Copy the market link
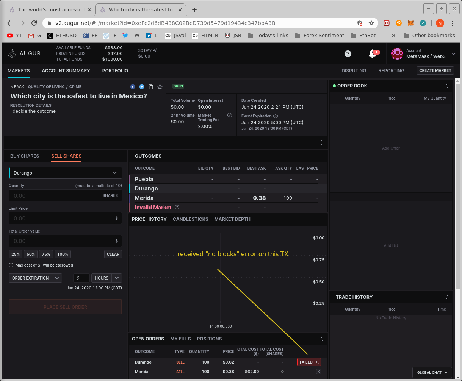This screenshot has height=381, width=462. pyautogui.click(x=151, y=87)
